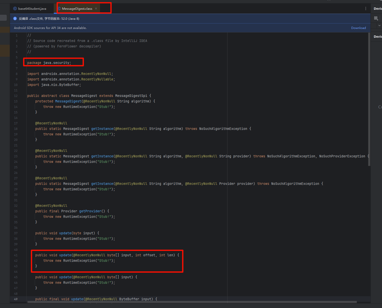
Task: Click the class icon on MessageDigest.class tab
Action: click(x=59, y=8)
